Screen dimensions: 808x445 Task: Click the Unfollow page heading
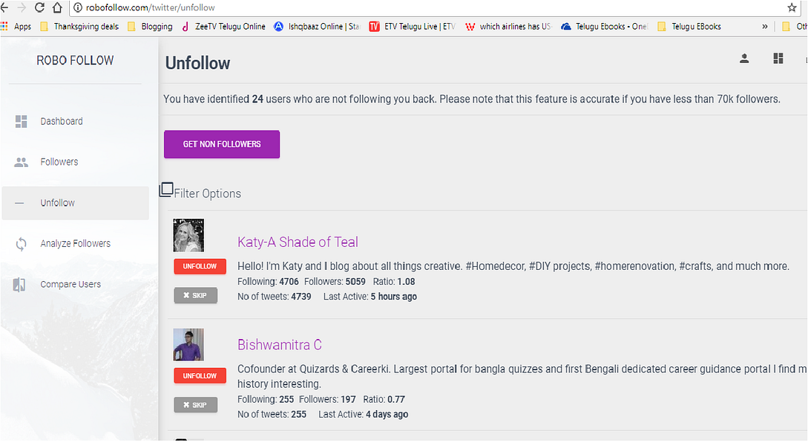click(197, 63)
